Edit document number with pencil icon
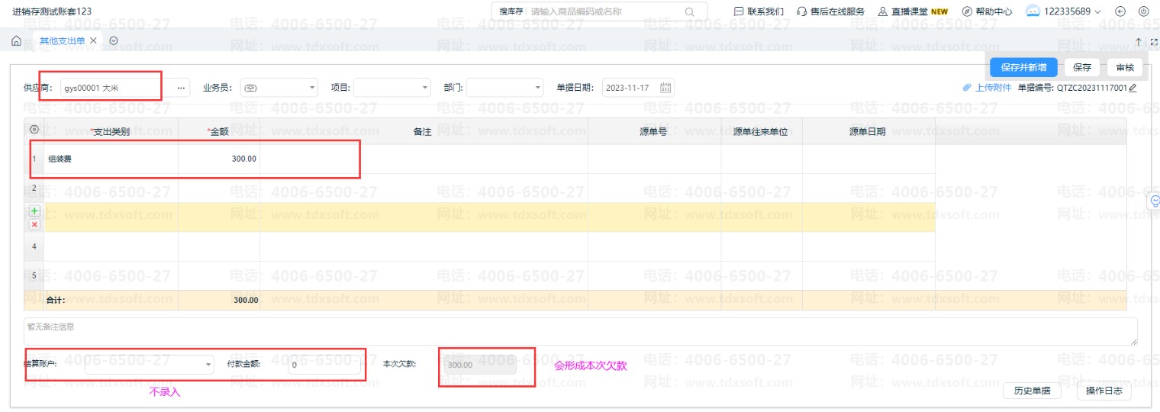The height and width of the screenshot is (412, 1160). 1133,88
